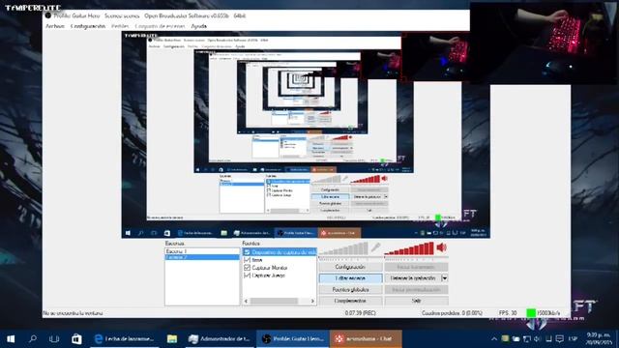Open File Explorer from the taskbar
The image size is (619, 348).
pyautogui.click(x=172, y=339)
